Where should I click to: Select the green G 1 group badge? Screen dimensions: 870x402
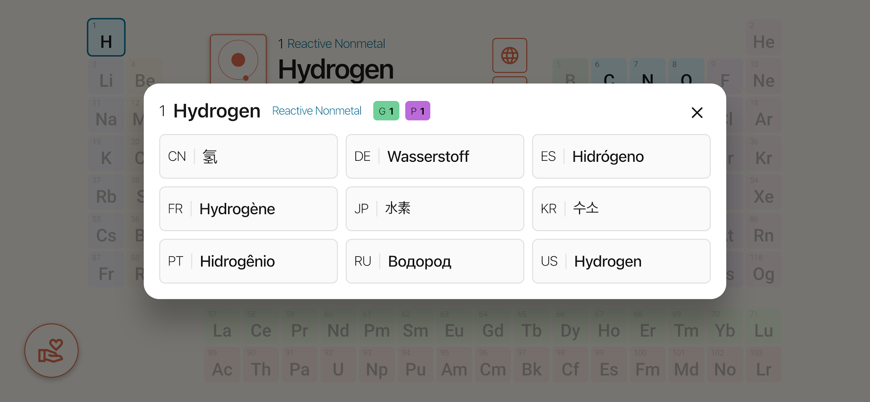click(x=386, y=111)
